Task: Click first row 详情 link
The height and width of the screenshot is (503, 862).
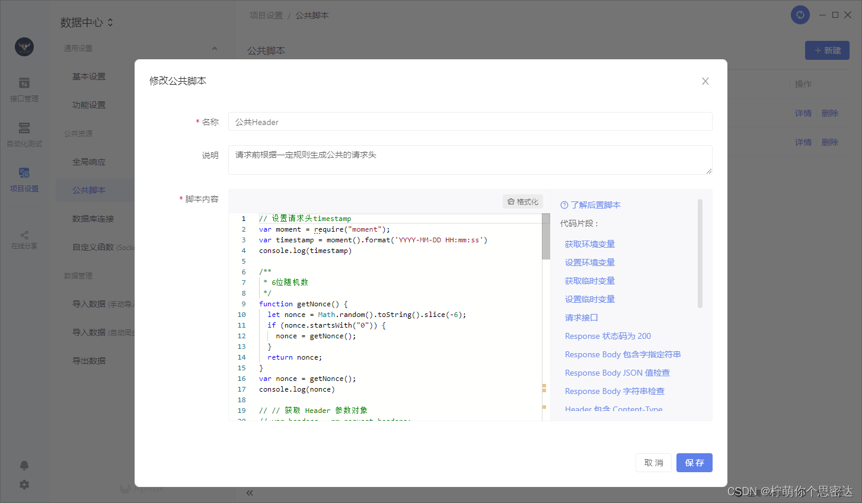Action: [x=803, y=113]
